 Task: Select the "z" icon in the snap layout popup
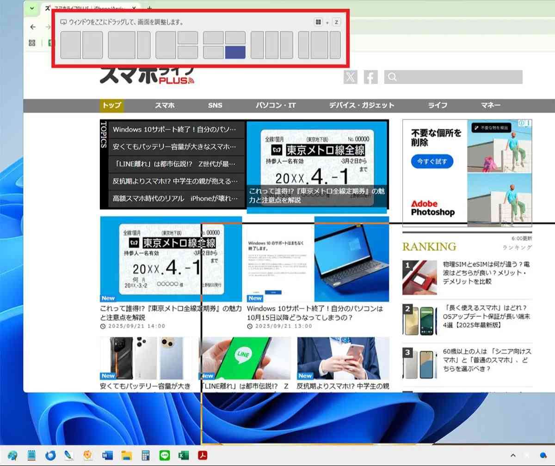pos(336,22)
